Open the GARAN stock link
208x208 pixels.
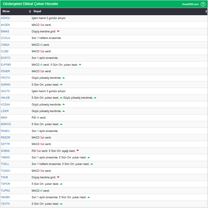[6, 85]
